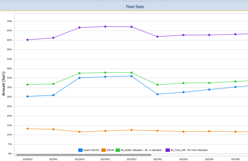This screenshot has width=248, height=161.
Task: Click the blue data point at 2021M1
Action: click(x=53, y=95)
